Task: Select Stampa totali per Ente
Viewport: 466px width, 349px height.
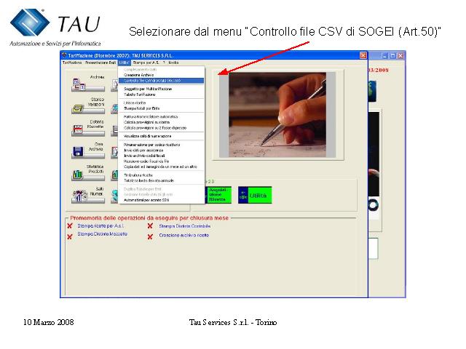Action: click(161, 108)
